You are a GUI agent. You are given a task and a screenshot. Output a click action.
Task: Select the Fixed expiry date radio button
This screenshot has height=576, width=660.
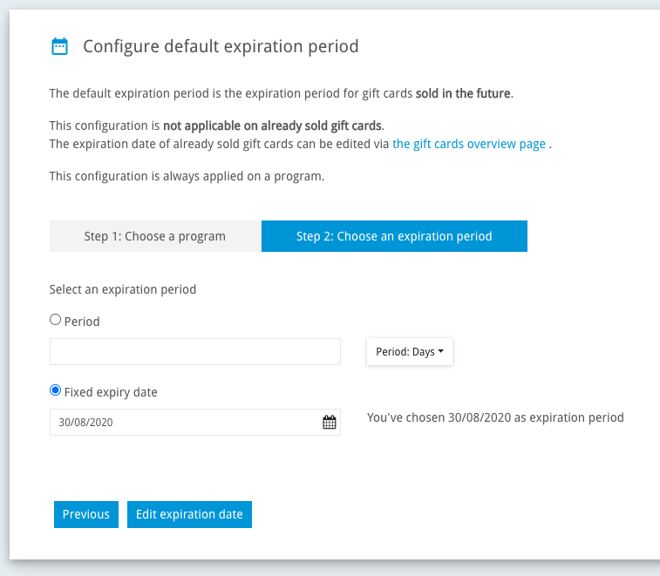(55, 390)
